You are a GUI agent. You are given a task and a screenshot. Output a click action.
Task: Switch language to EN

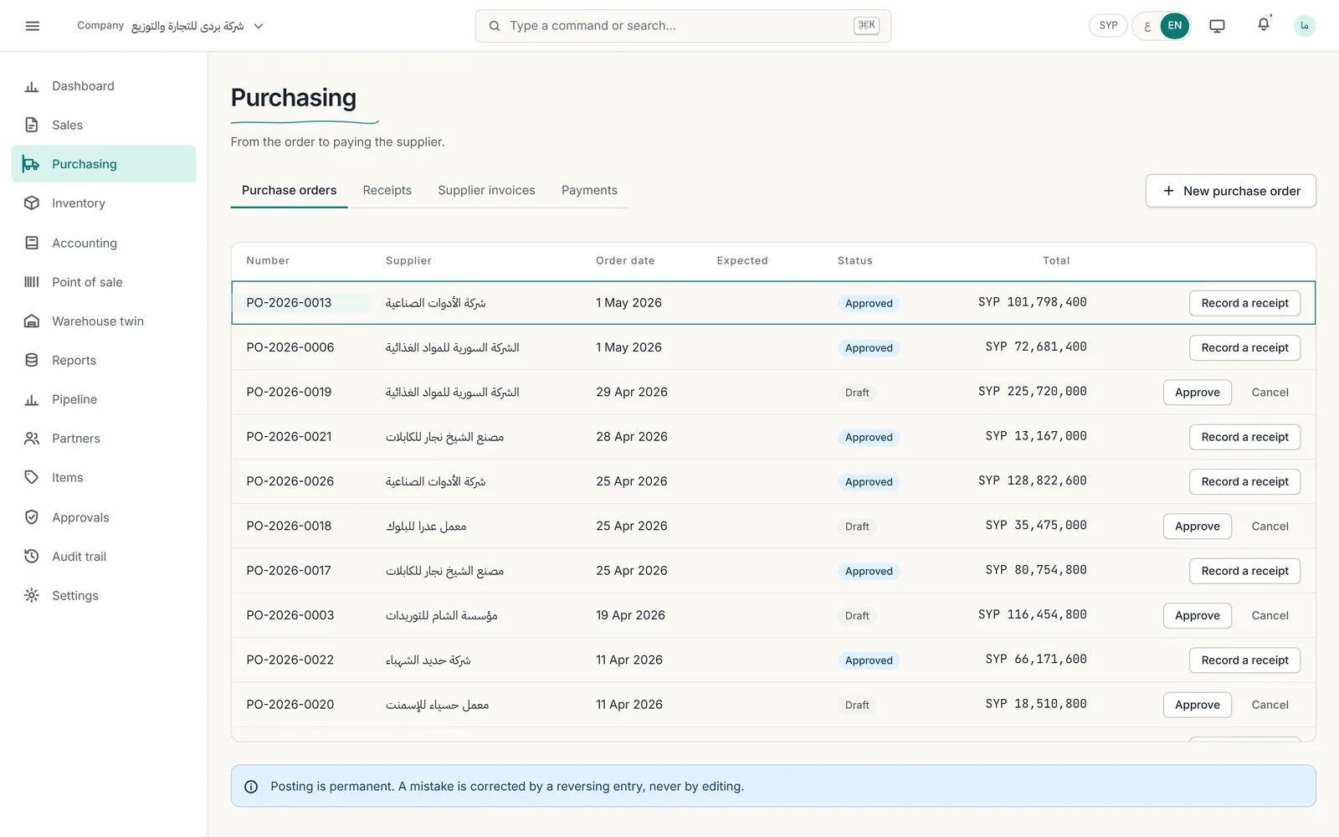1175,26
